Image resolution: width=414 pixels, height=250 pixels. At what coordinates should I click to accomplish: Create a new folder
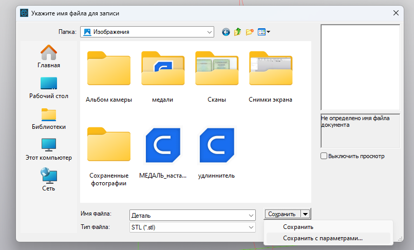coord(250,32)
